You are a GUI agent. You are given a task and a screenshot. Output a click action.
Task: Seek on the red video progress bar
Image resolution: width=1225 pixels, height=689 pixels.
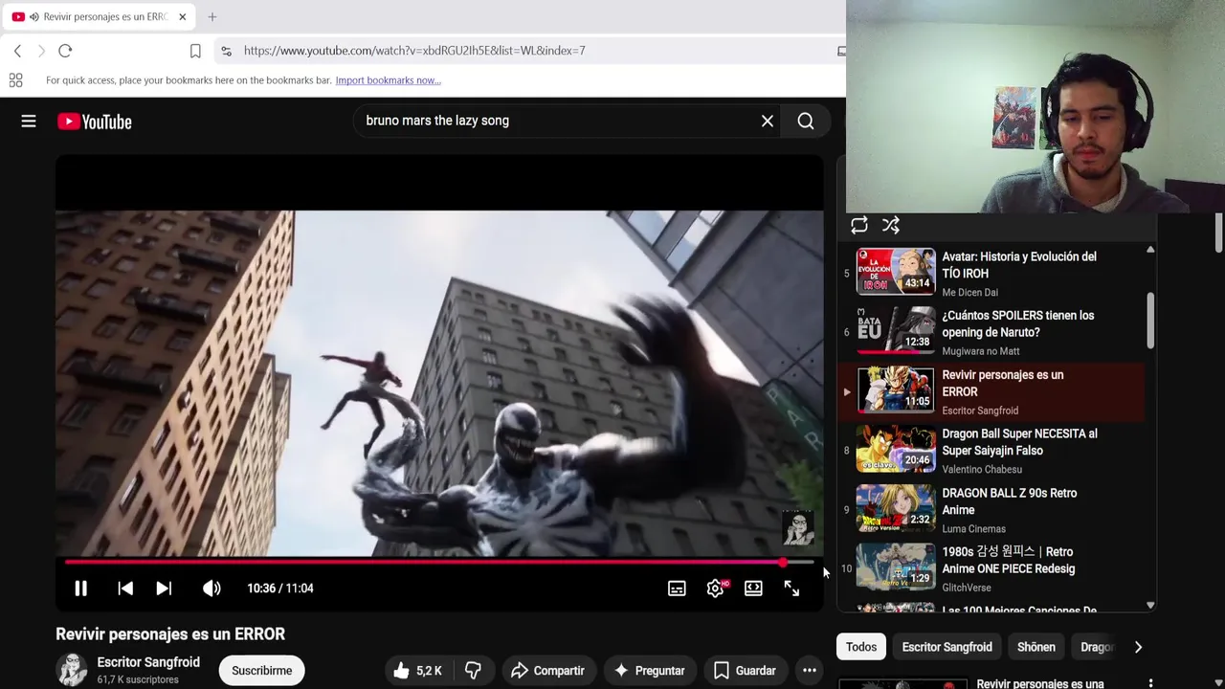439,563
